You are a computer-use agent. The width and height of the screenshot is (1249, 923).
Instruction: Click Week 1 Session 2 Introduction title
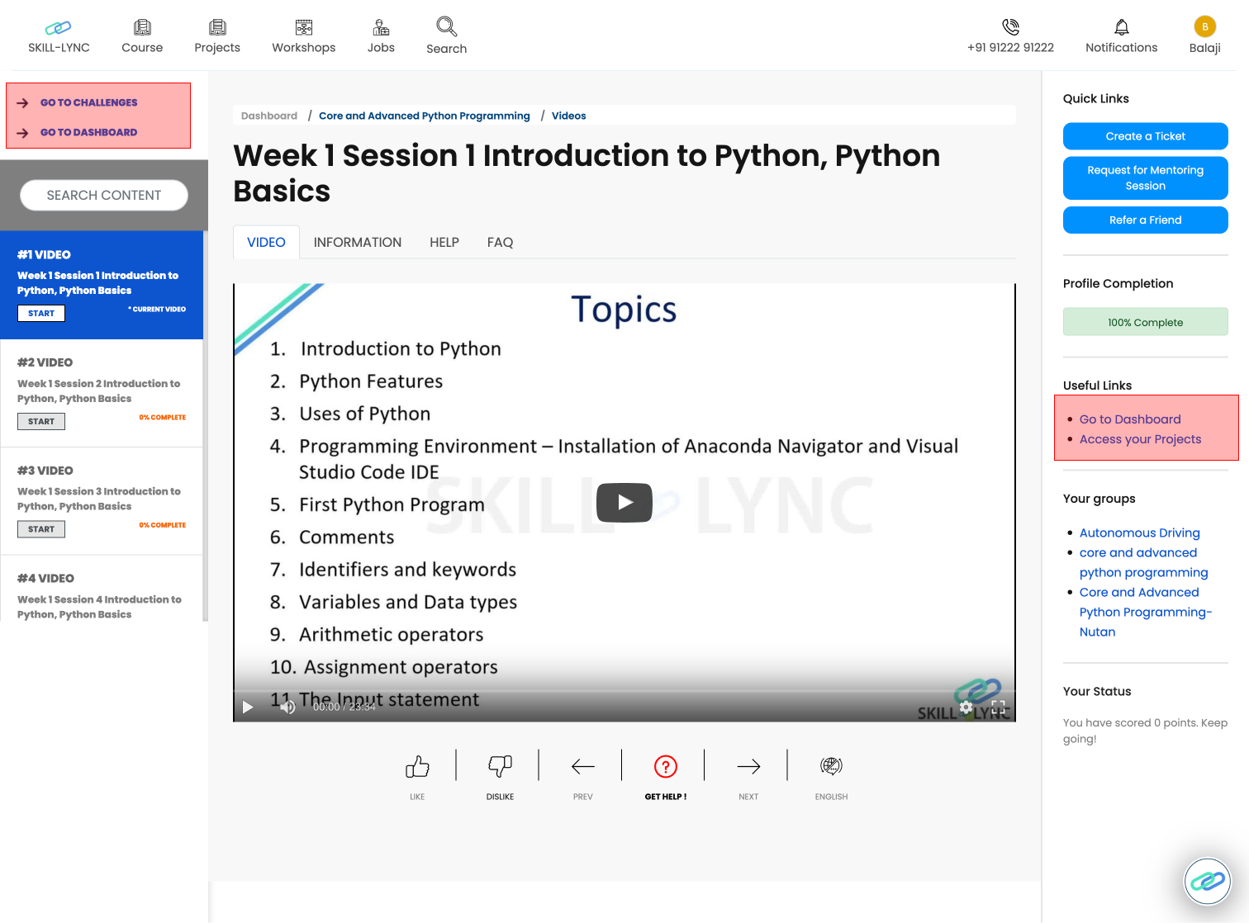click(x=98, y=391)
